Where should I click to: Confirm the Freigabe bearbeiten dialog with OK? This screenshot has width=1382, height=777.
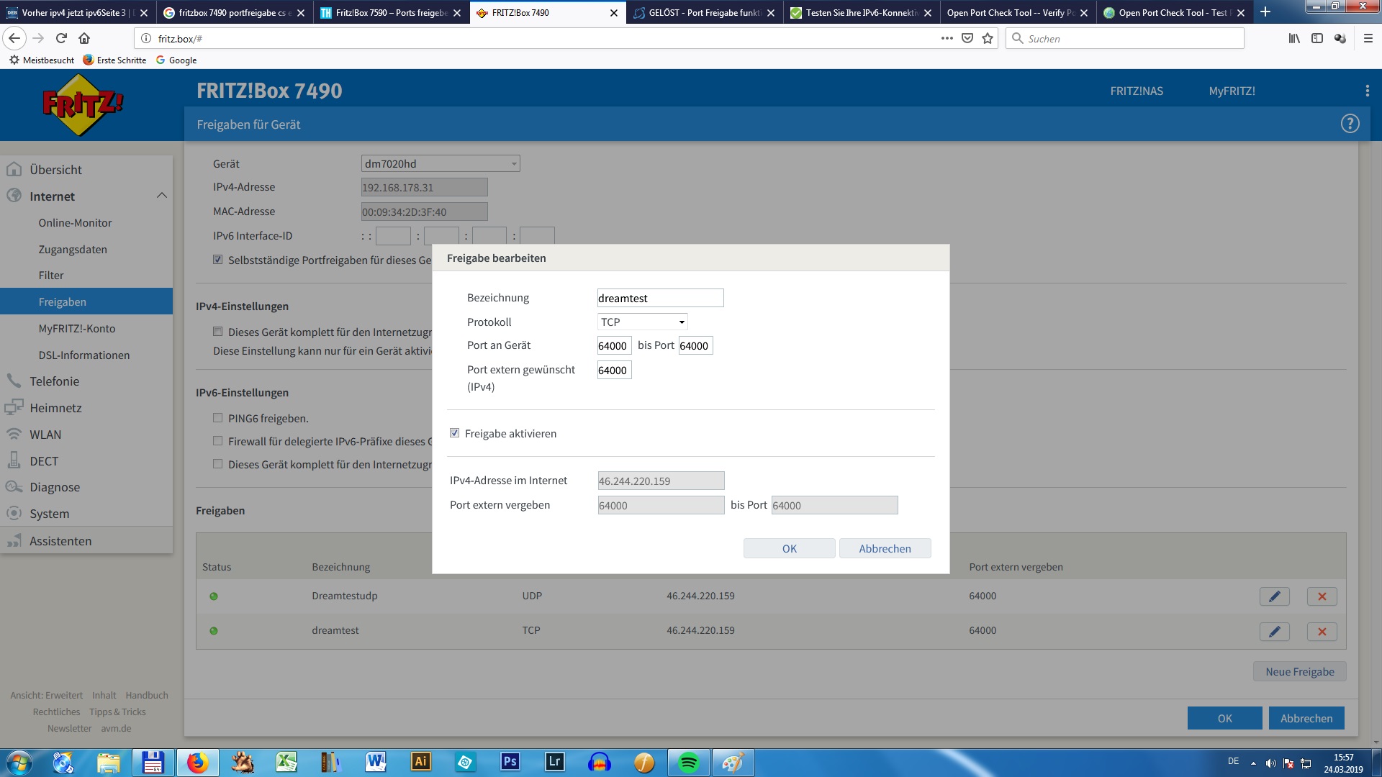pos(789,548)
